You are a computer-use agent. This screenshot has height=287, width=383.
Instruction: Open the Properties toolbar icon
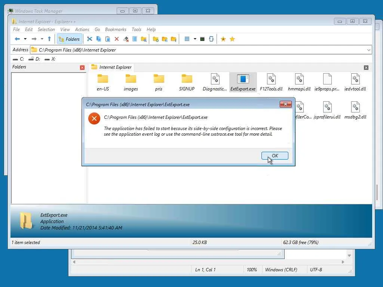(x=135, y=39)
